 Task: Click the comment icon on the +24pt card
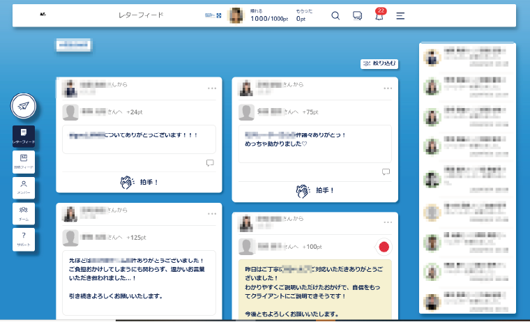tap(210, 163)
